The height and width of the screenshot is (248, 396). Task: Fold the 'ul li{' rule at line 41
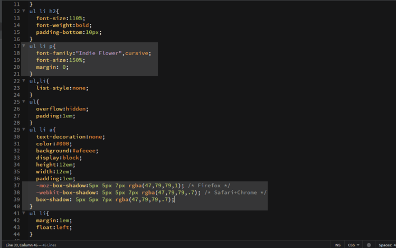click(x=24, y=213)
